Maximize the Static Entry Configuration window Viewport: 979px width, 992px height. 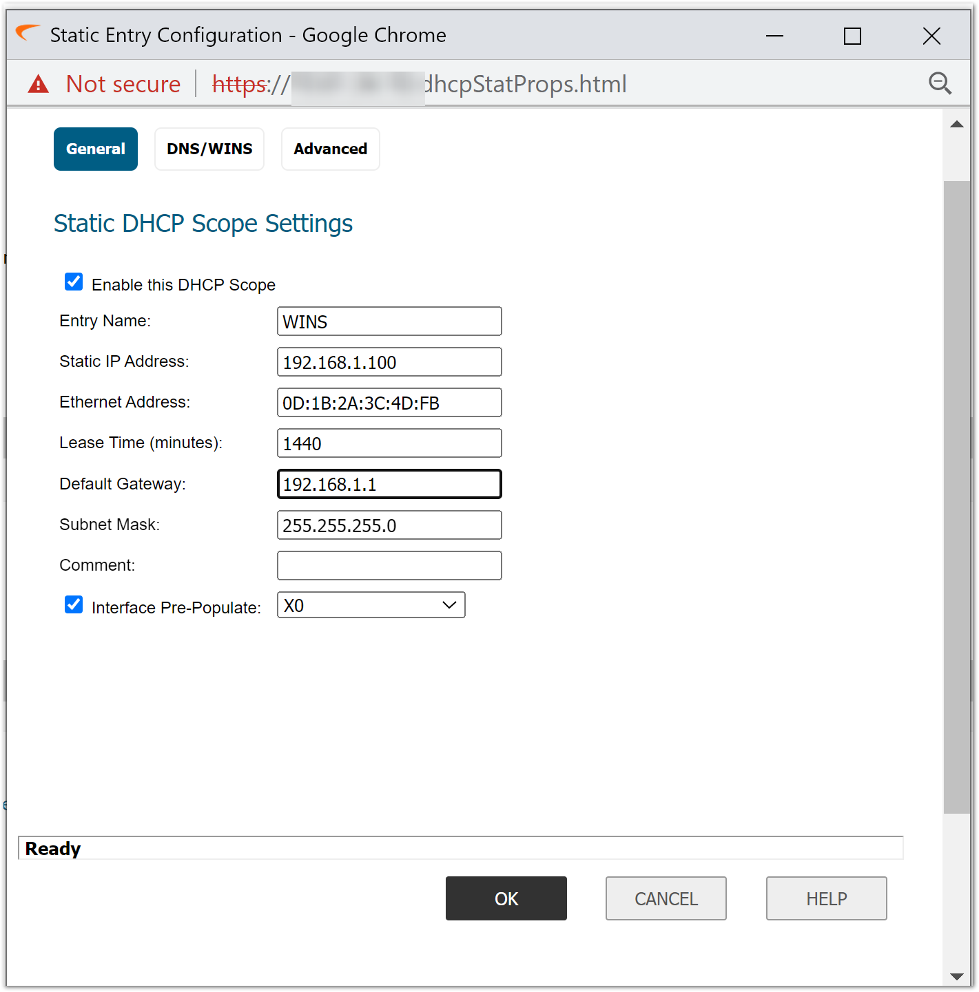[852, 36]
